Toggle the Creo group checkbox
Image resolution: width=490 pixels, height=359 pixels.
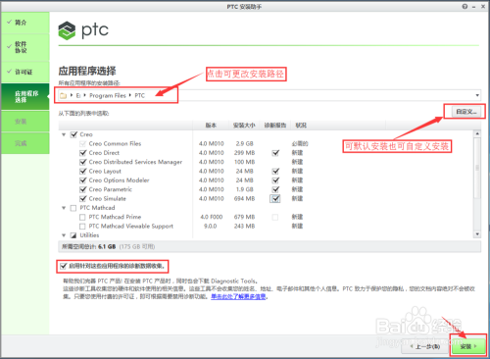tap(73, 134)
